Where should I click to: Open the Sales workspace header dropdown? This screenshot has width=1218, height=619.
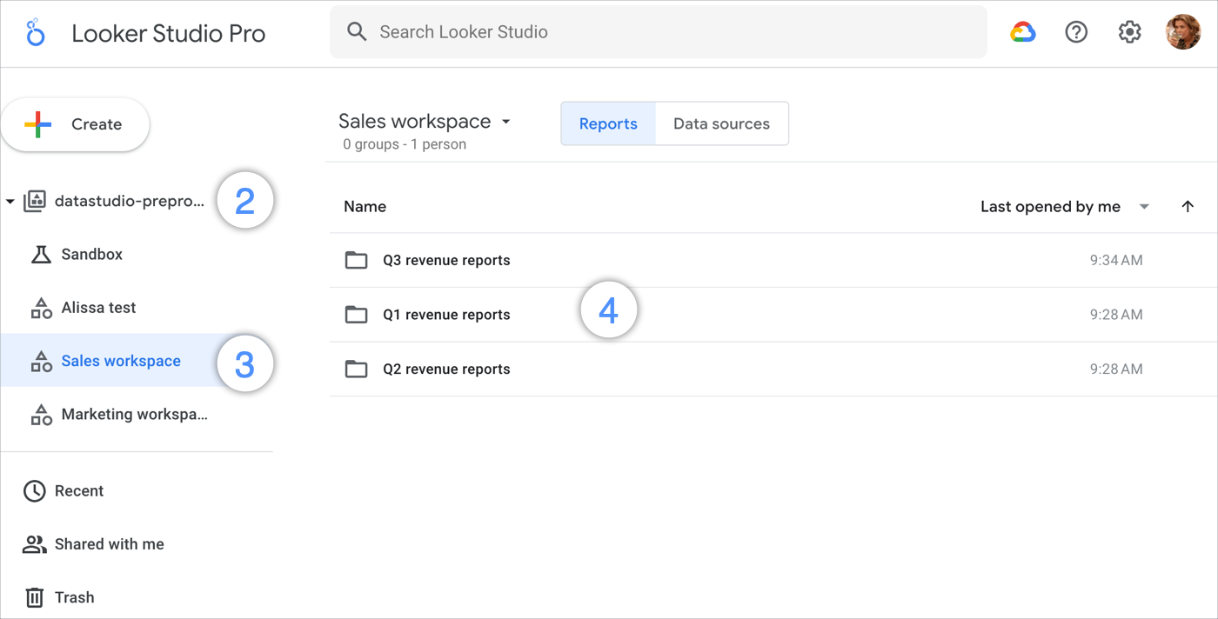506,122
